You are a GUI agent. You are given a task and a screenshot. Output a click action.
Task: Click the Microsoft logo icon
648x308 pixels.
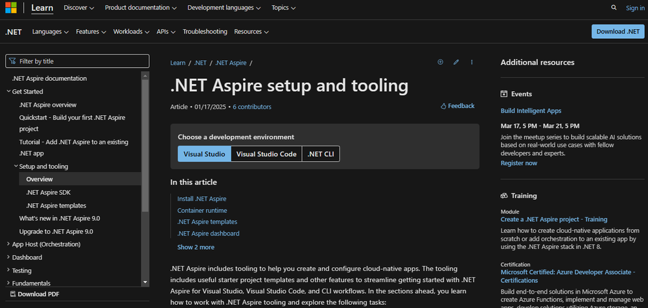point(11,7)
